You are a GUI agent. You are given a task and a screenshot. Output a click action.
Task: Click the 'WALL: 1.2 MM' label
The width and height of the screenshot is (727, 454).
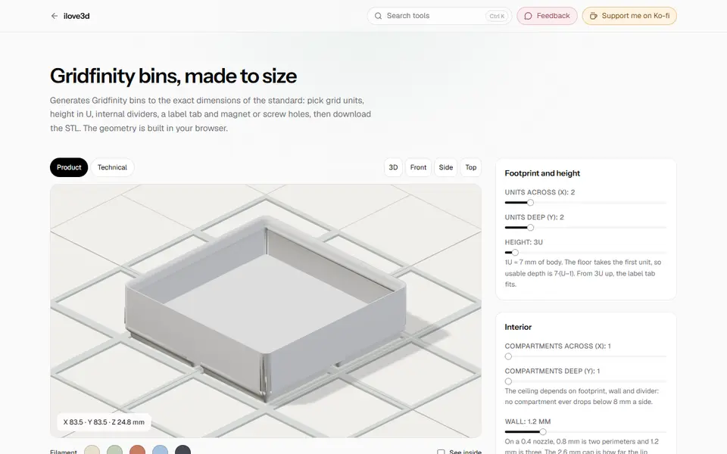[528, 421]
